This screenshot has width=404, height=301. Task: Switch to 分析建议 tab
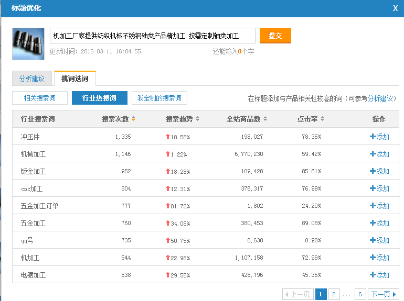coord(32,79)
